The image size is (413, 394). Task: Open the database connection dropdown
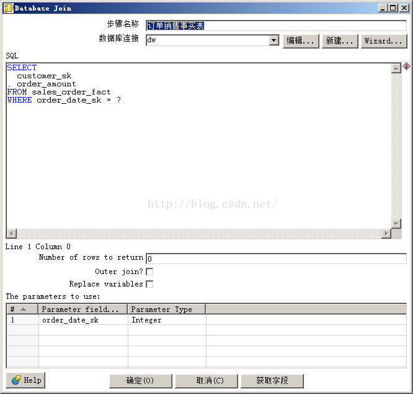click(274, 40)
